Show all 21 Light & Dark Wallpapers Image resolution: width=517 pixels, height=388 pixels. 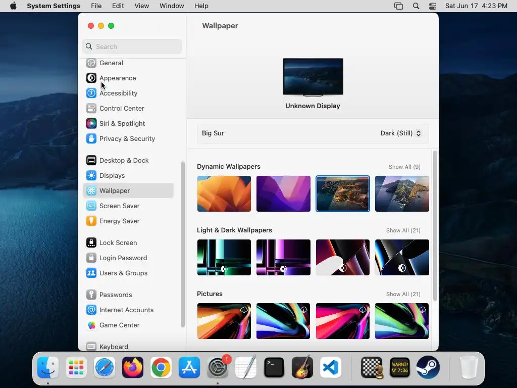coord(403,230)
